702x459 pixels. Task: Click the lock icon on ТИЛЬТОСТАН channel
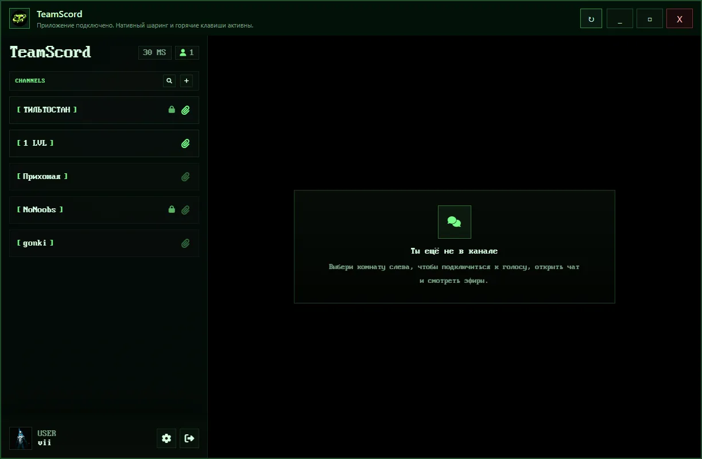tap(172, 110)
